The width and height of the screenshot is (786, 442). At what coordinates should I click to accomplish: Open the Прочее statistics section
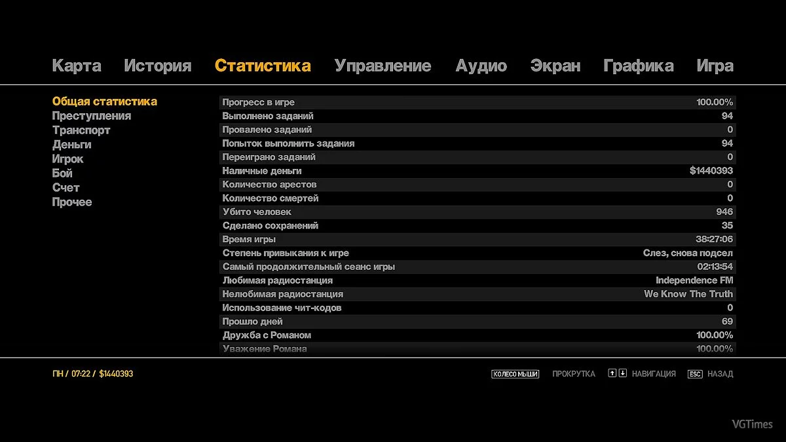tap(72, 202)
